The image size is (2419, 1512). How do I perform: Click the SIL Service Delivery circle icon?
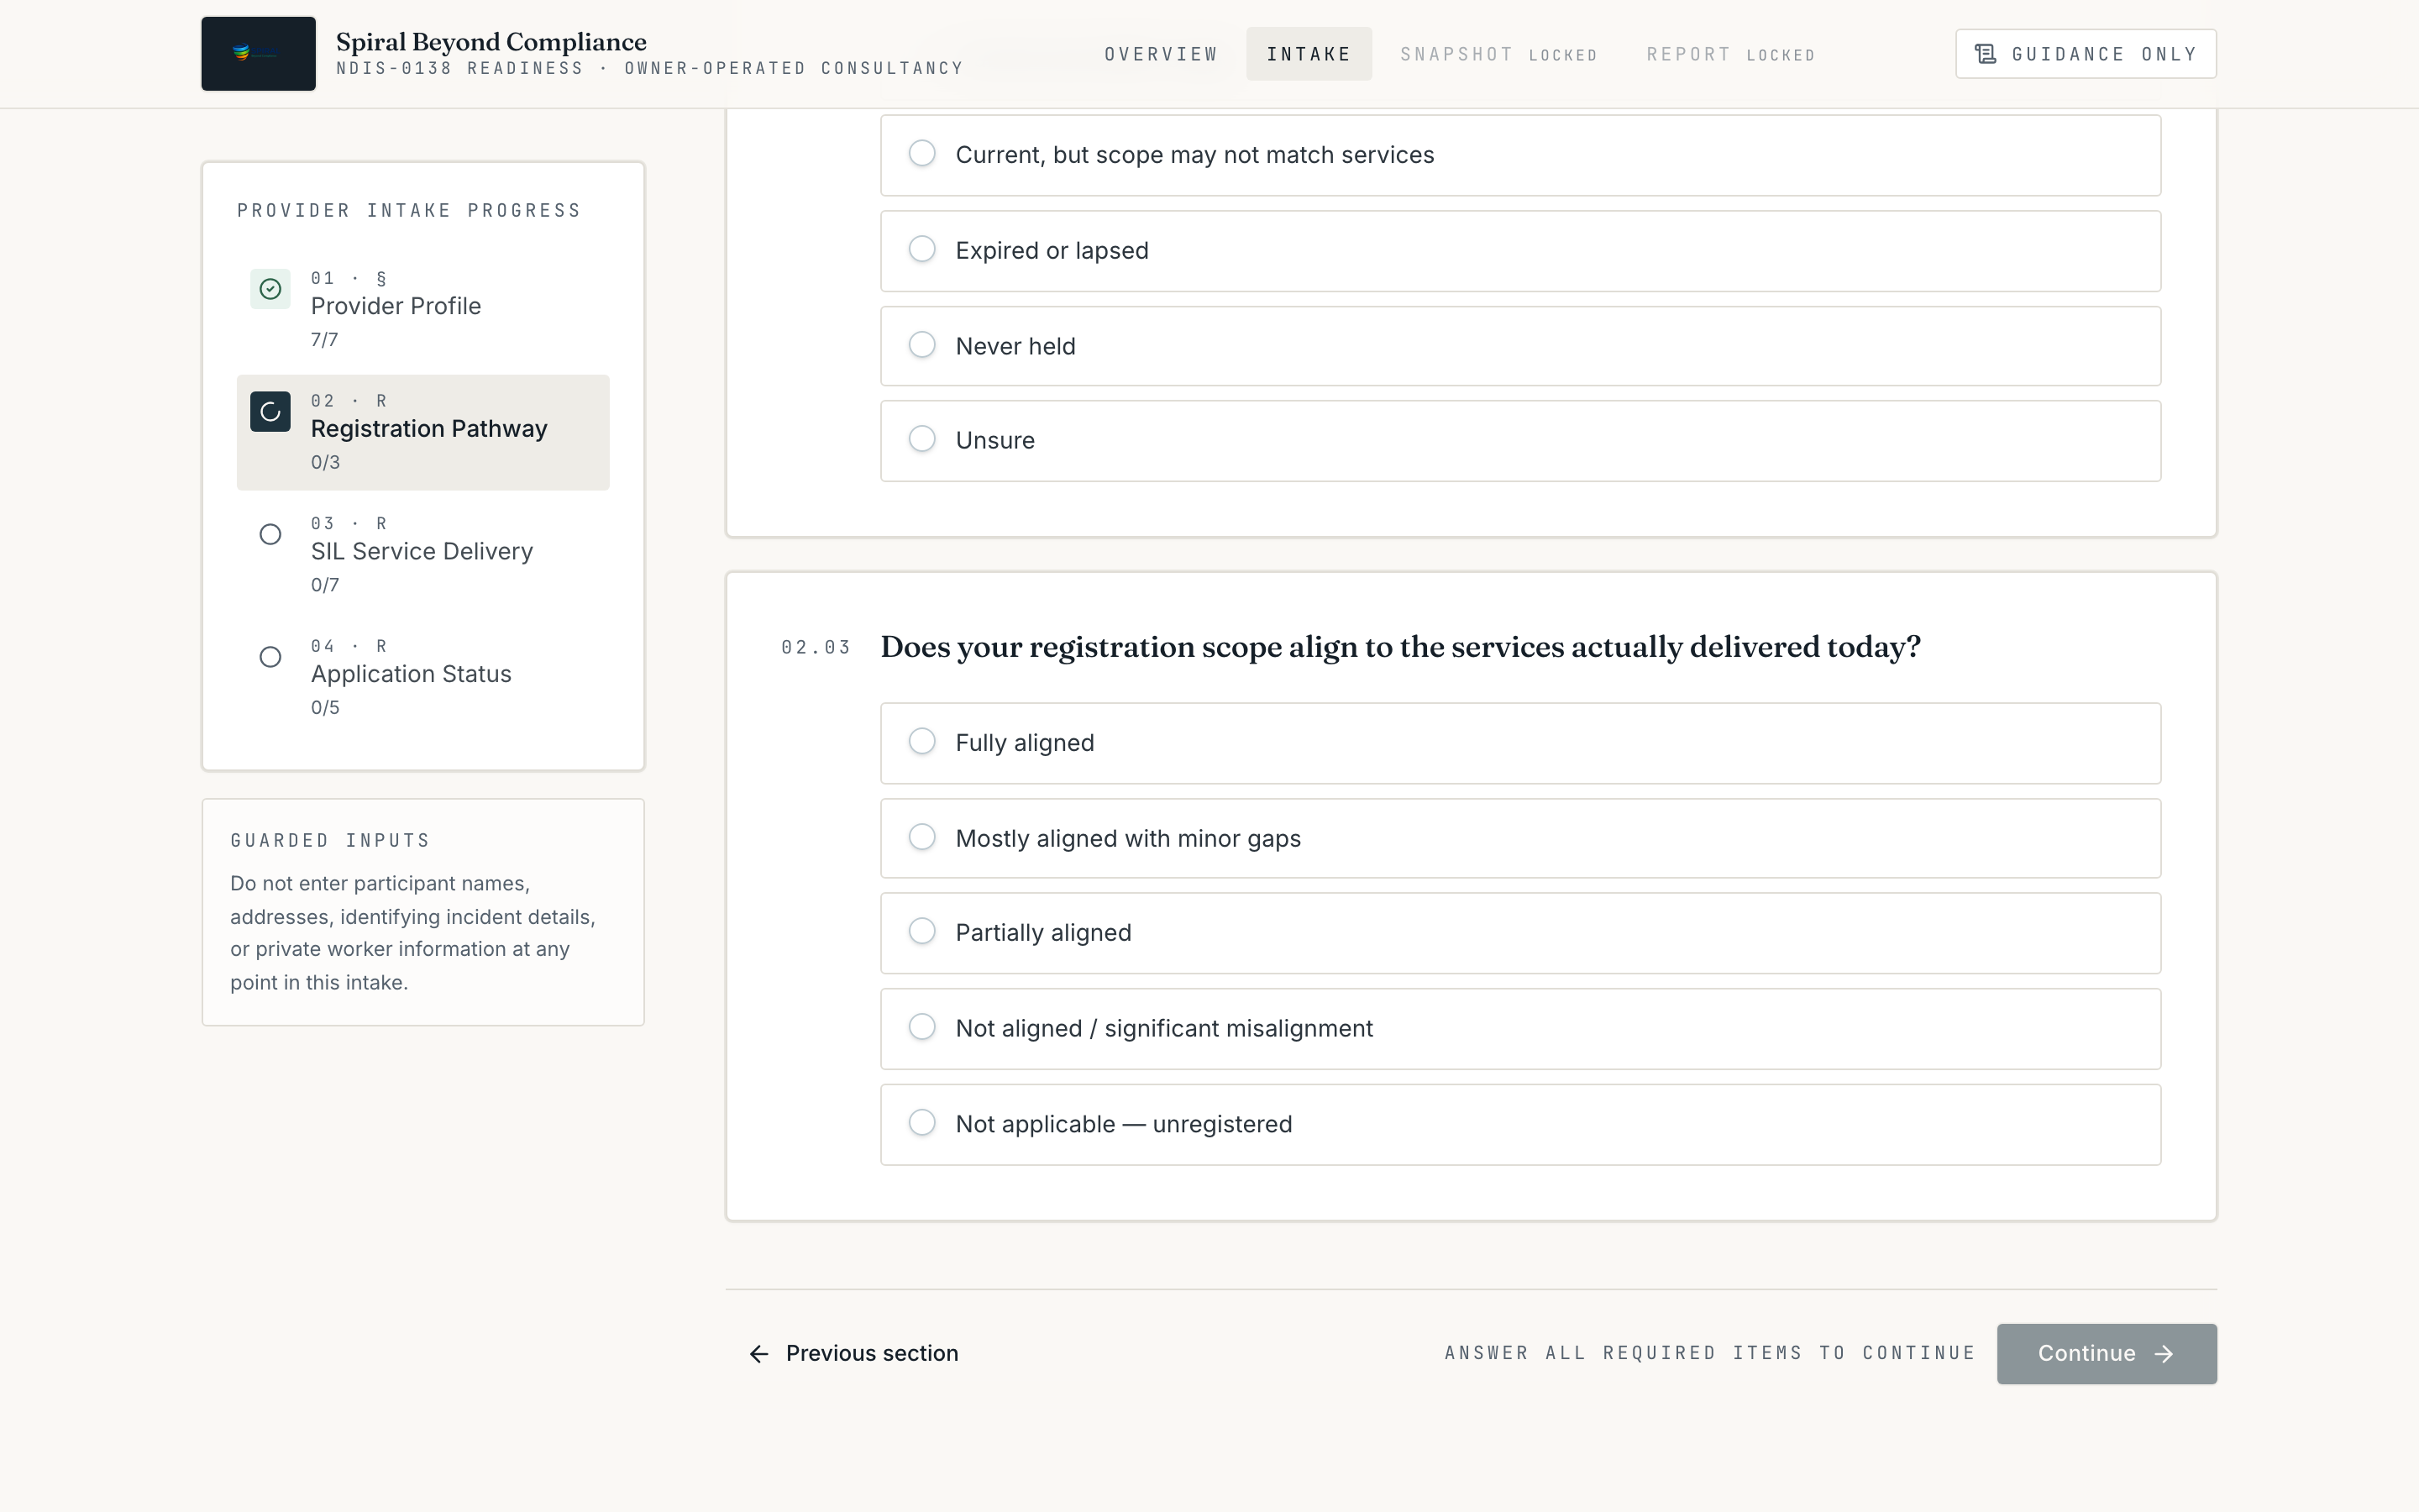click(270, 535)
